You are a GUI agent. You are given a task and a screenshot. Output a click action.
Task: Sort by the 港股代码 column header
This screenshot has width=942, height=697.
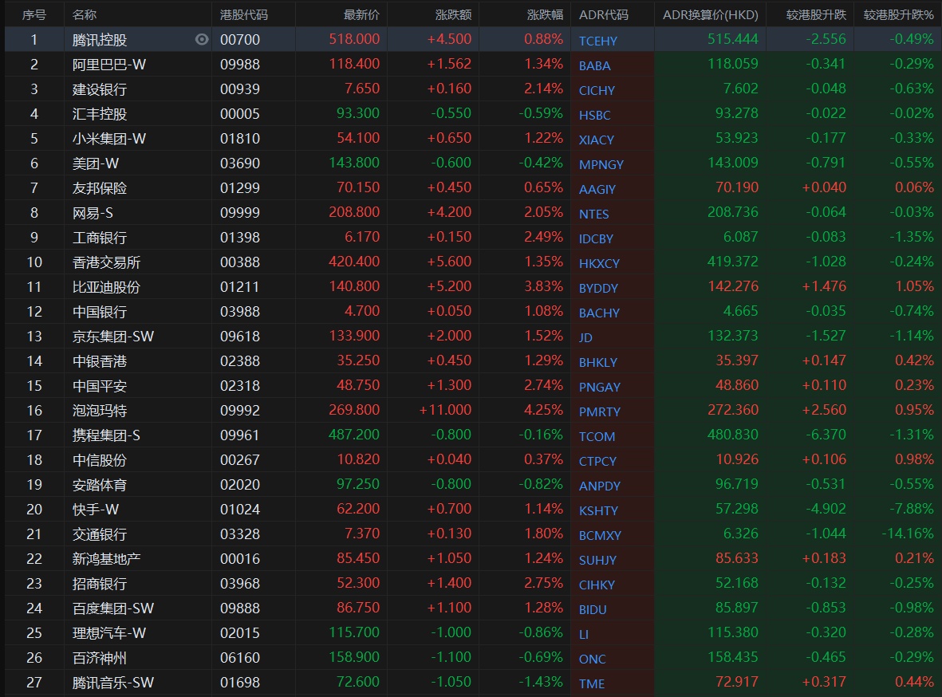point(244,14)
